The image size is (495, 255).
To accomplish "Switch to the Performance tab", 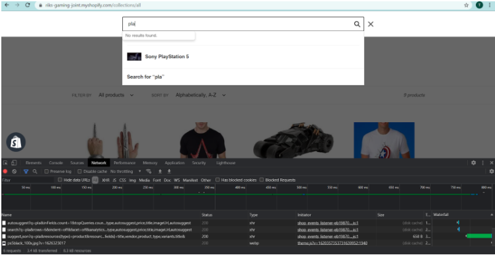I will coord(125,163).
